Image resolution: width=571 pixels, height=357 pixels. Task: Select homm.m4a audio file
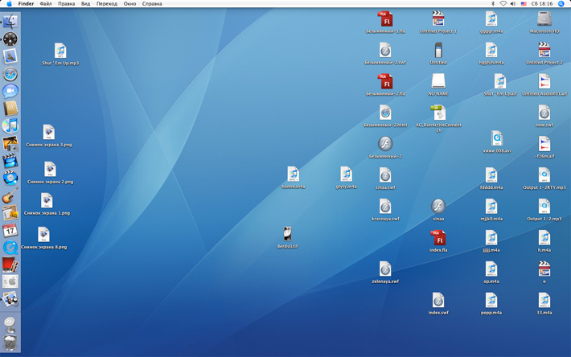coord(294,174)
